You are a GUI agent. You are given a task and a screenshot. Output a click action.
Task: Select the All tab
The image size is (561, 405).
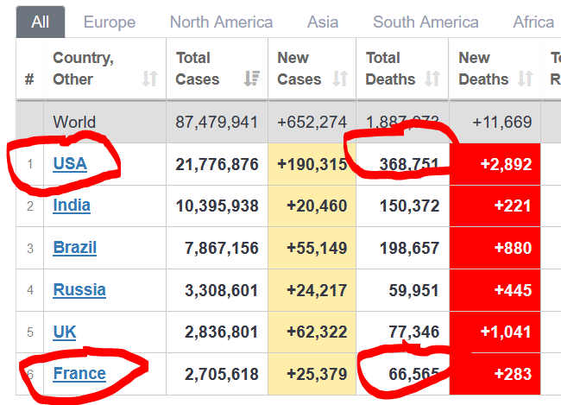coord(40,22)
